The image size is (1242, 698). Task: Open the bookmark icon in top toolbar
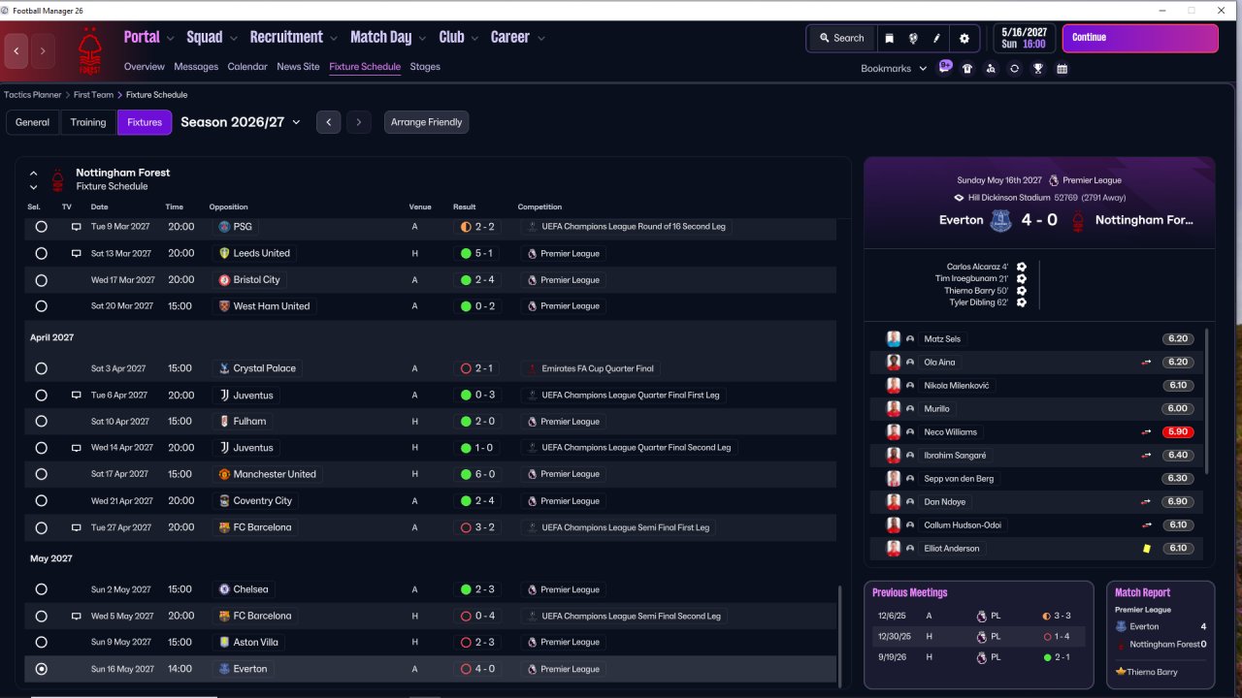(889, 39)
